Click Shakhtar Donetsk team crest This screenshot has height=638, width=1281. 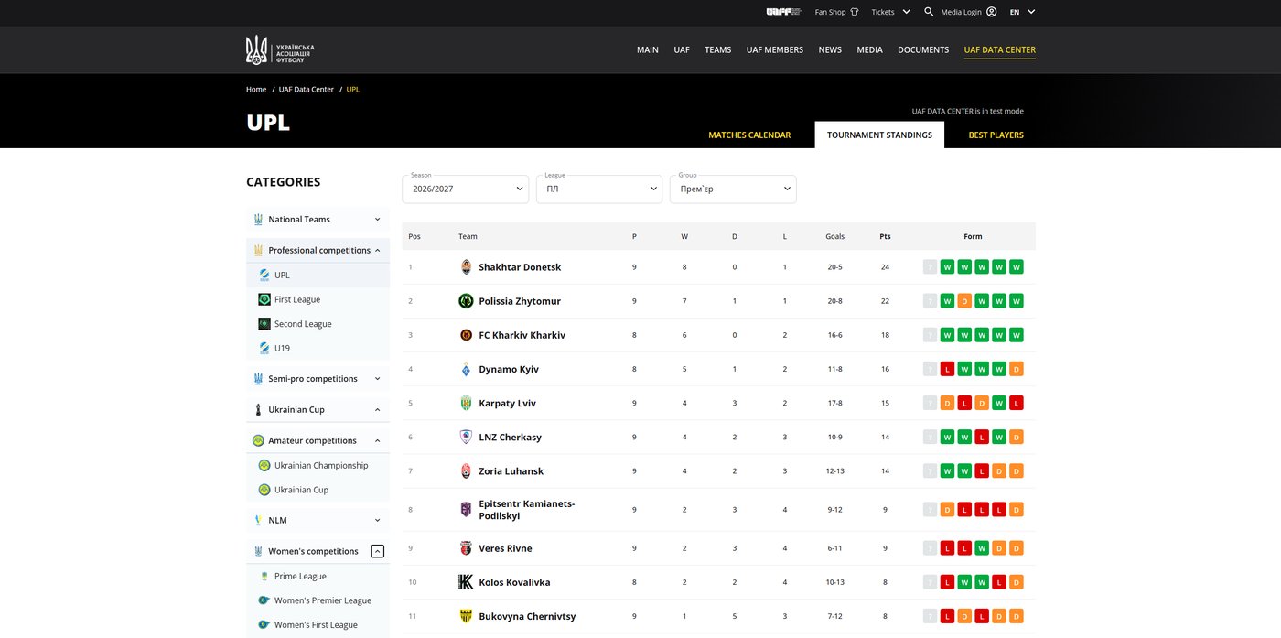point(467,267)
